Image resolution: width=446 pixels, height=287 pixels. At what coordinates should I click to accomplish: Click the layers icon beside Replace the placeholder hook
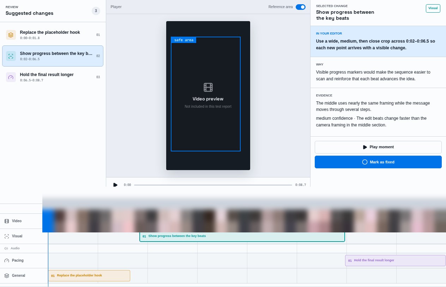point(11,35)
